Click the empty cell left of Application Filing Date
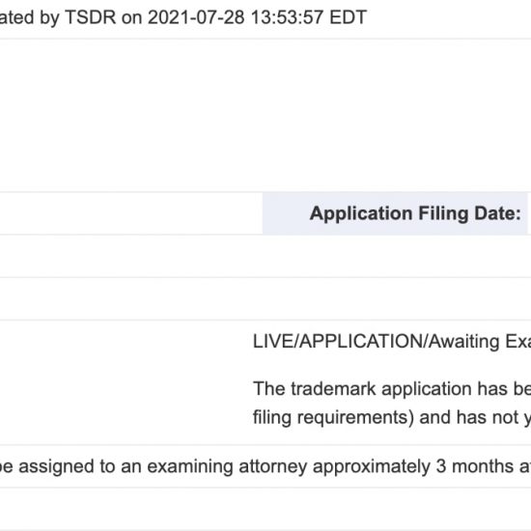The height and width of the screenshot is (531, 531). pos(131,213)
